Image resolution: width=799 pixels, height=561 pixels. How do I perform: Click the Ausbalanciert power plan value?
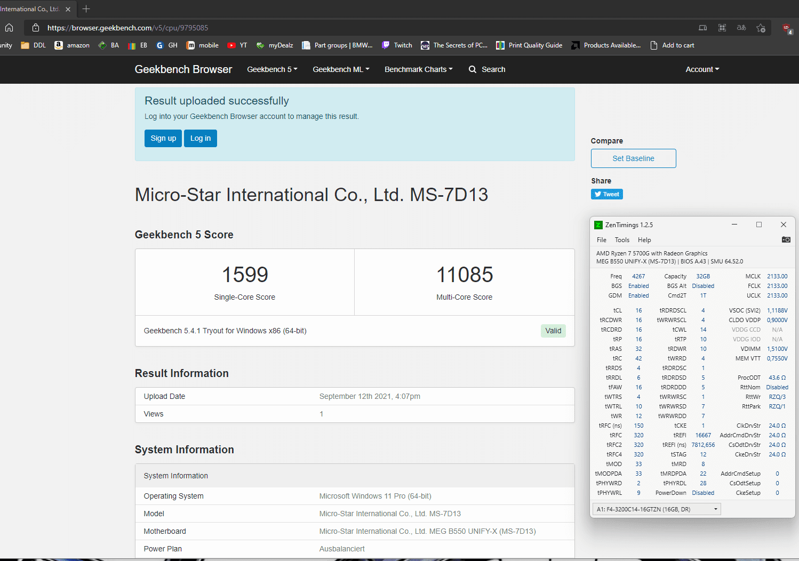point(342,549)
